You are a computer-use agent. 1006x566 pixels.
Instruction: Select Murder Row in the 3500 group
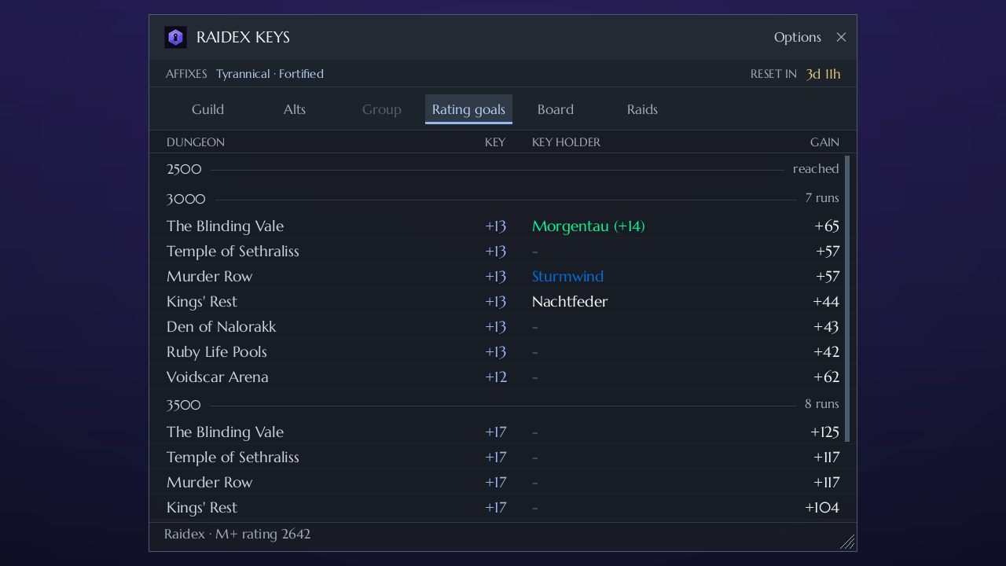[x=503, y=483]
